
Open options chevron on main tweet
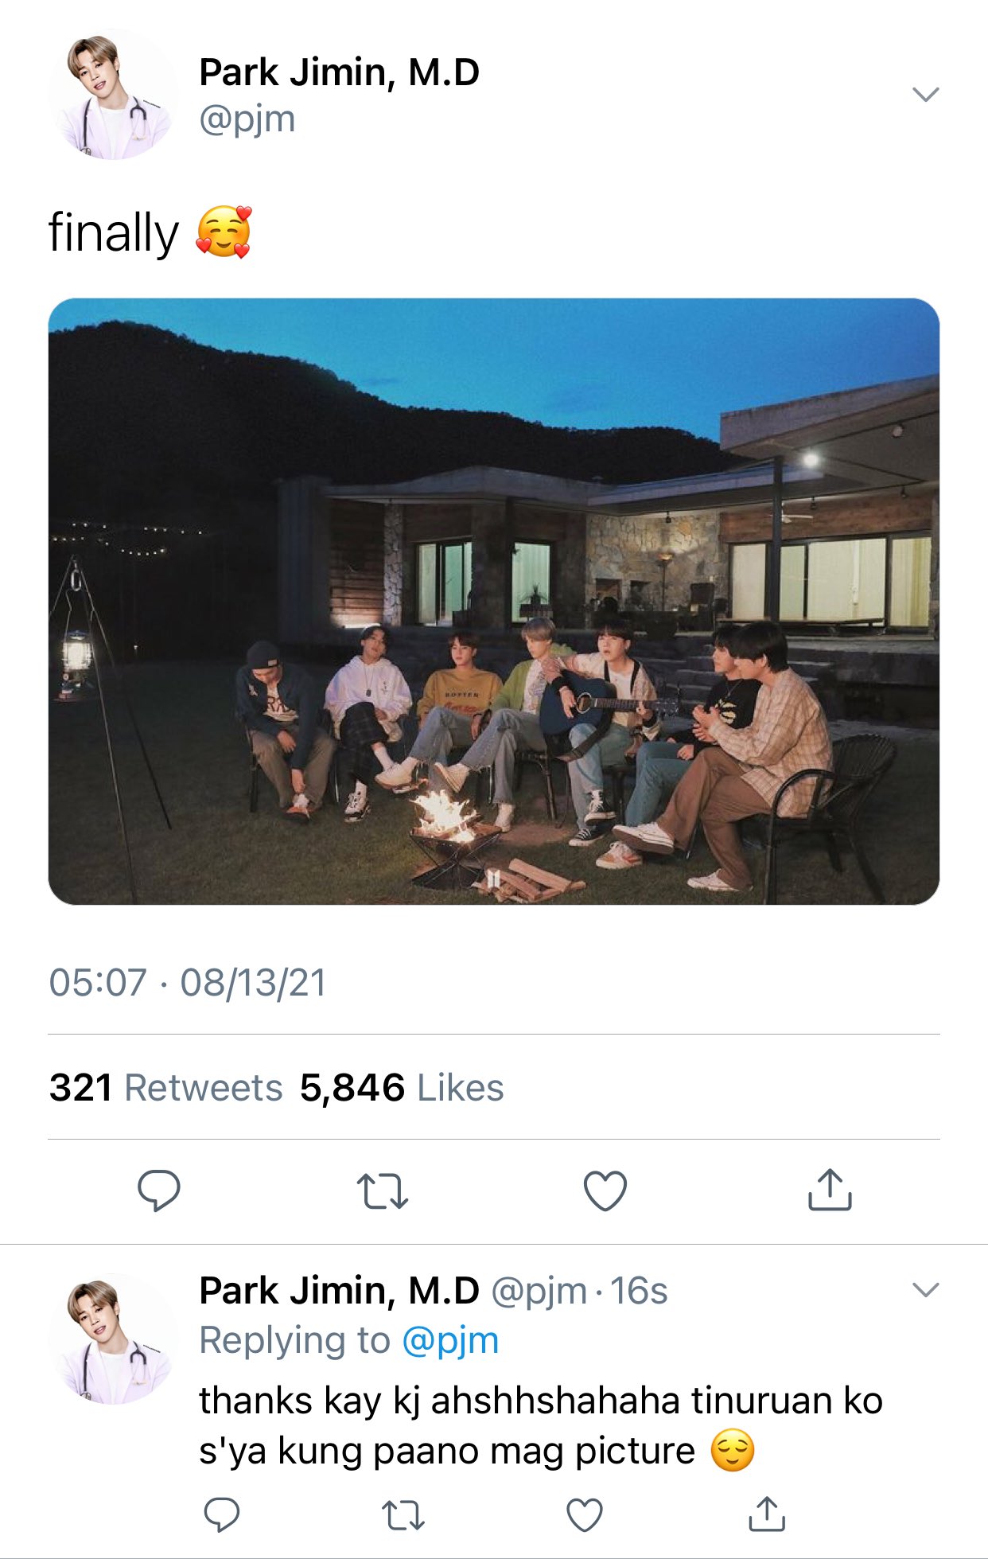tap(926, 94)
